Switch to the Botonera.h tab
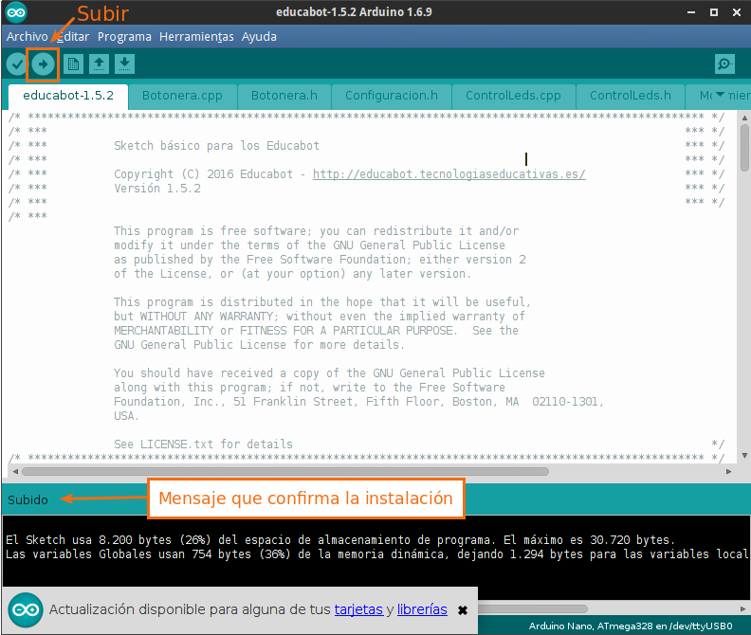The image size is (751, 635). (284, 96)
